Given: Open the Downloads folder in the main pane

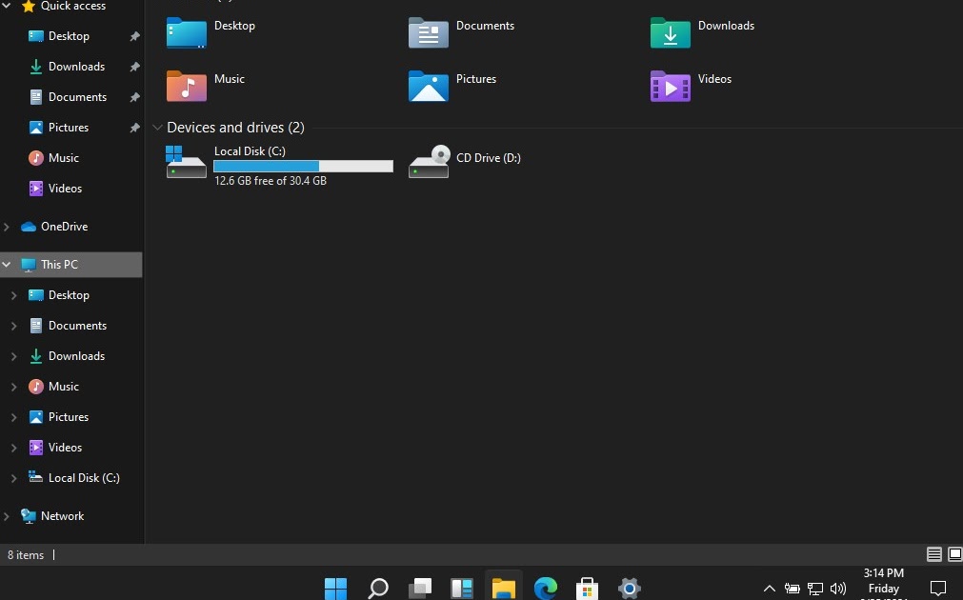Looking at the screenshot, I should click(x=670, y=32).
